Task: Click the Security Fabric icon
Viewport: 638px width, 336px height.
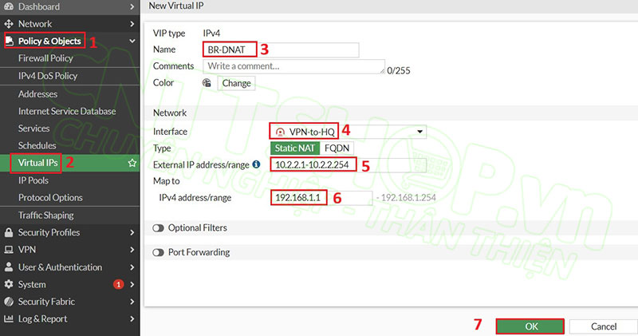Action: (9, 302)
